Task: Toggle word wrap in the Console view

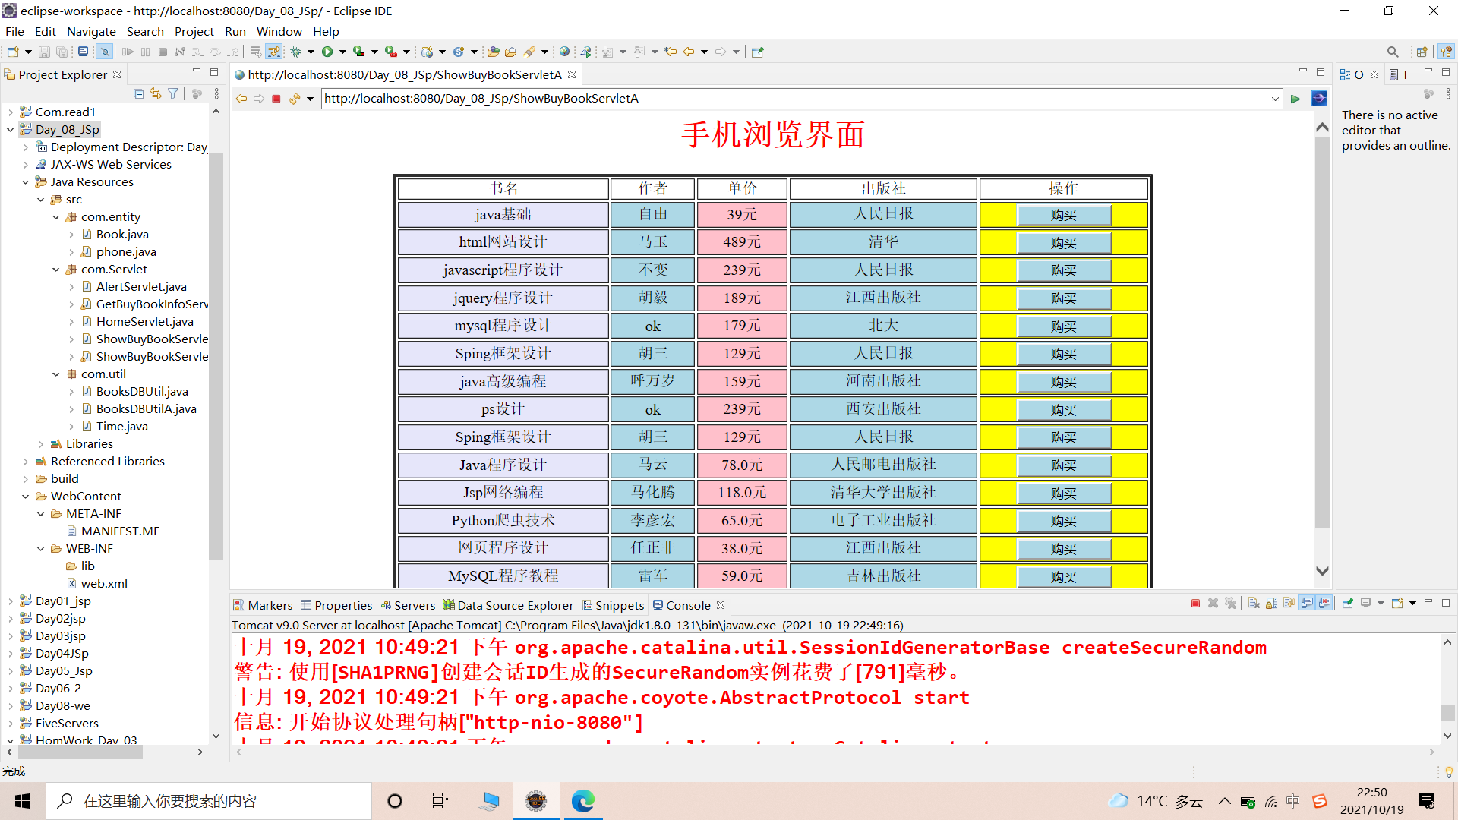Action: pyautogui.click(x=1289, y=603)
